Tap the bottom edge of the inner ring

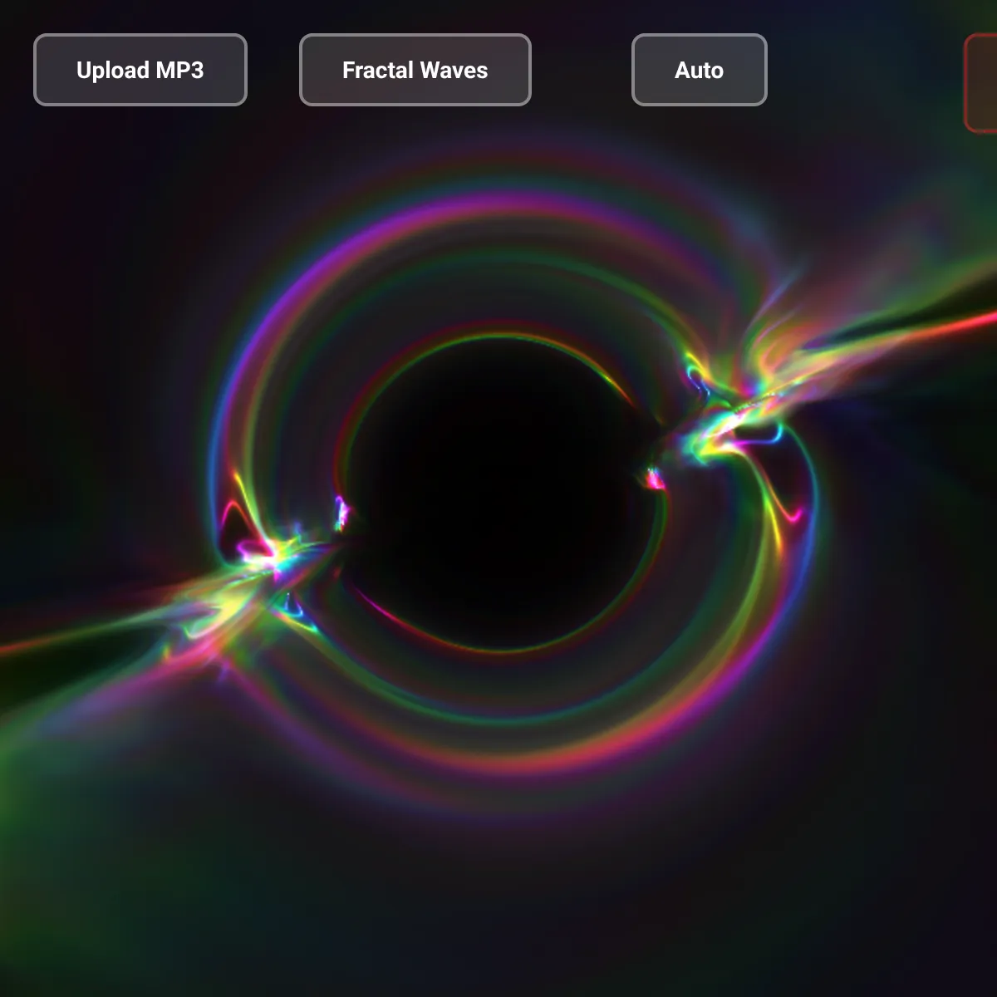tap(498, 650)
